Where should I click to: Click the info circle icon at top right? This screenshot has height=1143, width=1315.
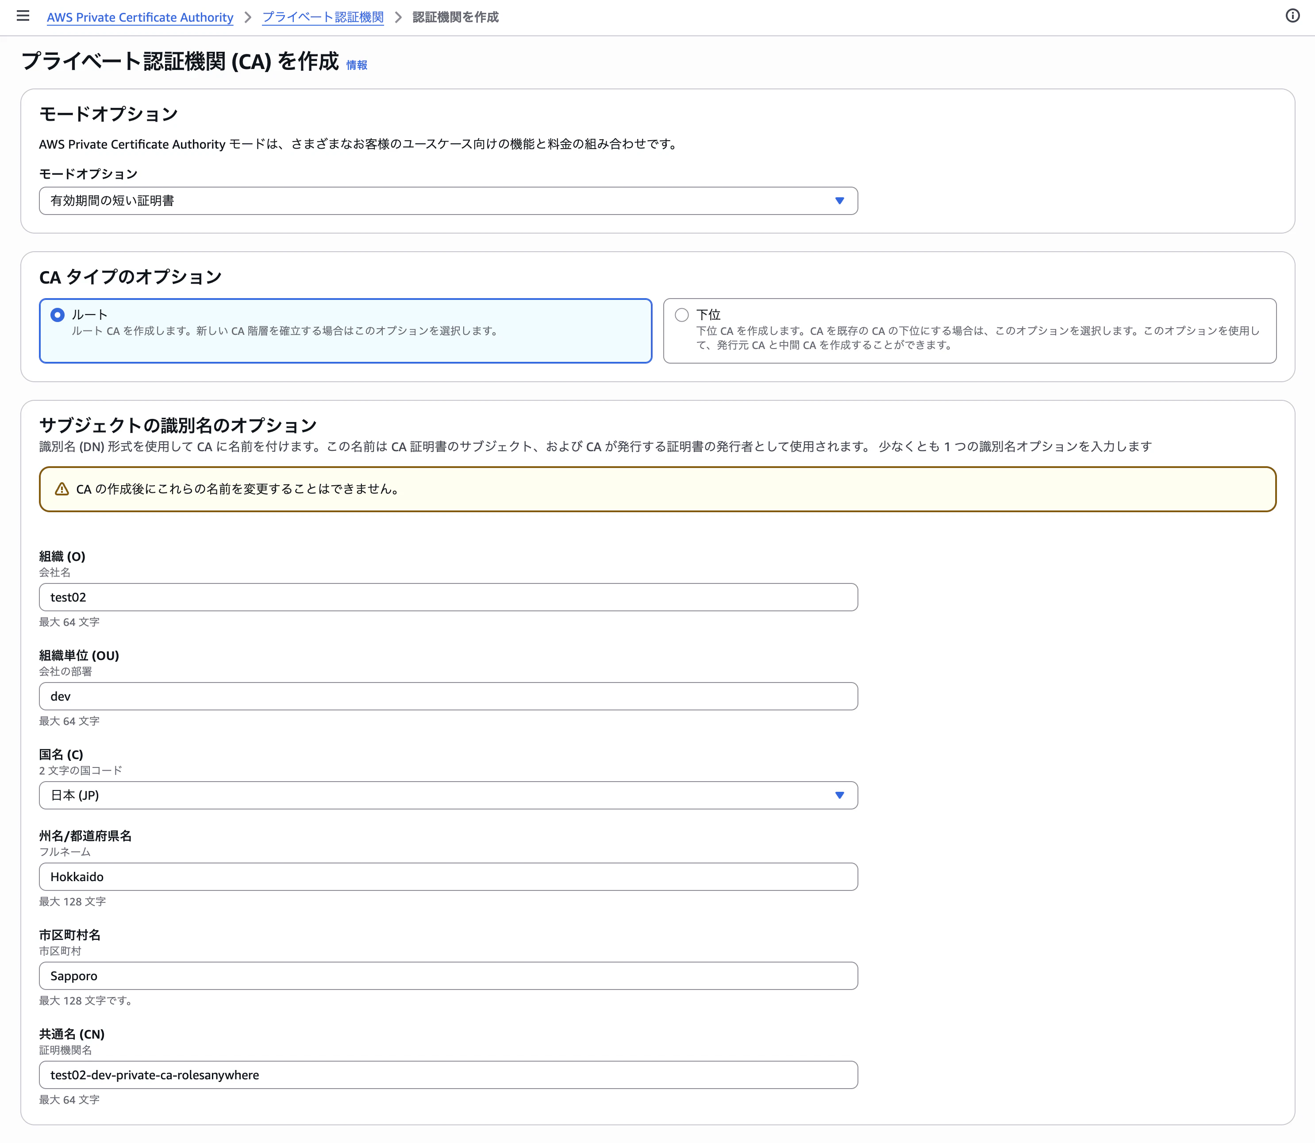pyautogui.click(x=1292, y=16)
